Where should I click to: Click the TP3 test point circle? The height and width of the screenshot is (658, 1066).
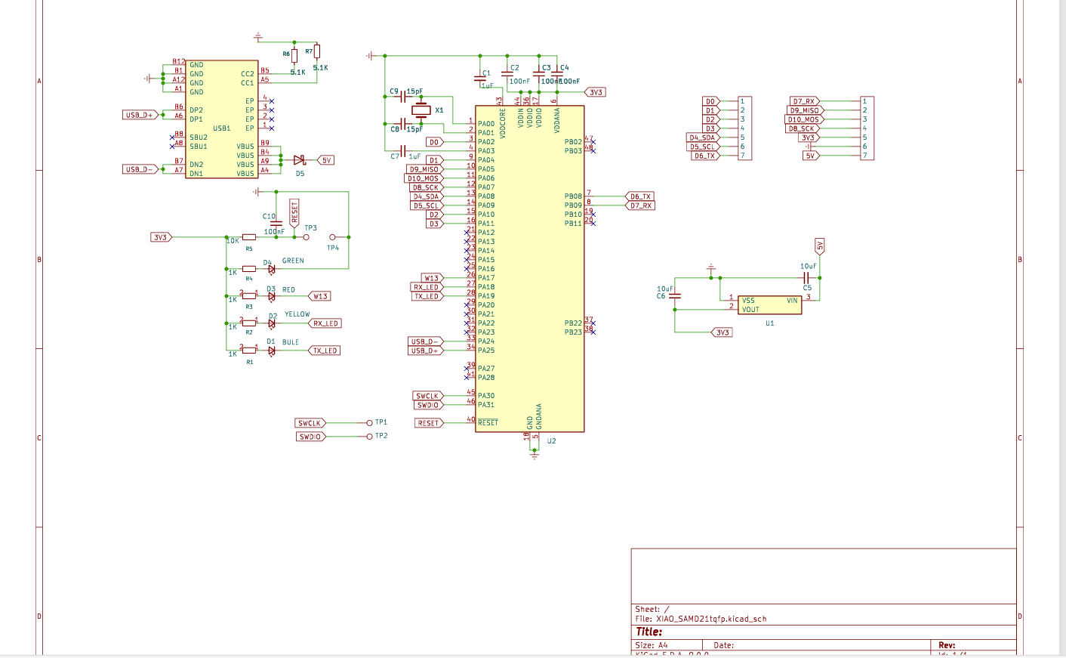307,237
